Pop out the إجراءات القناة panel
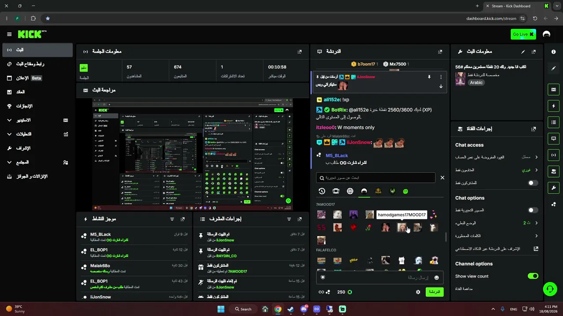This screenshot has height=316, width=563. (534, 129)
